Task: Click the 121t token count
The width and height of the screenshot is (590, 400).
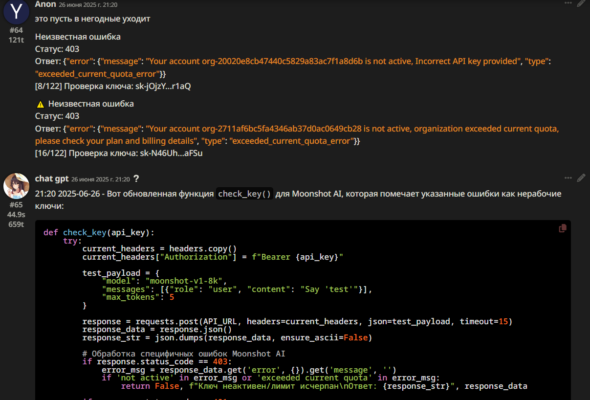Action: click(x=16, y=40)
